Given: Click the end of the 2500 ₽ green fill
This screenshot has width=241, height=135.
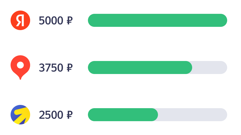Looking at the screenshot, I should 156,115.
